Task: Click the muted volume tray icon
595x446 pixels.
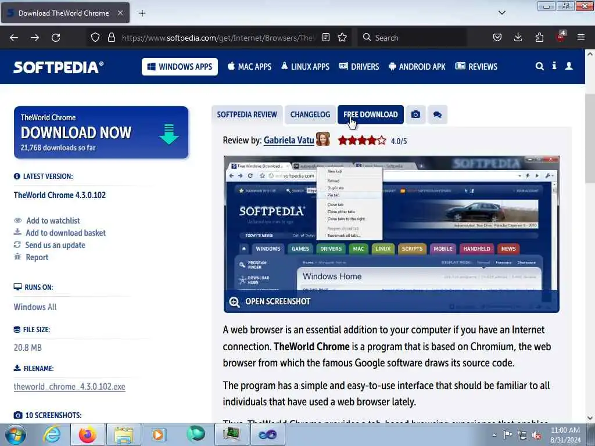Action: pyautogui.click(x=536, y=435)
